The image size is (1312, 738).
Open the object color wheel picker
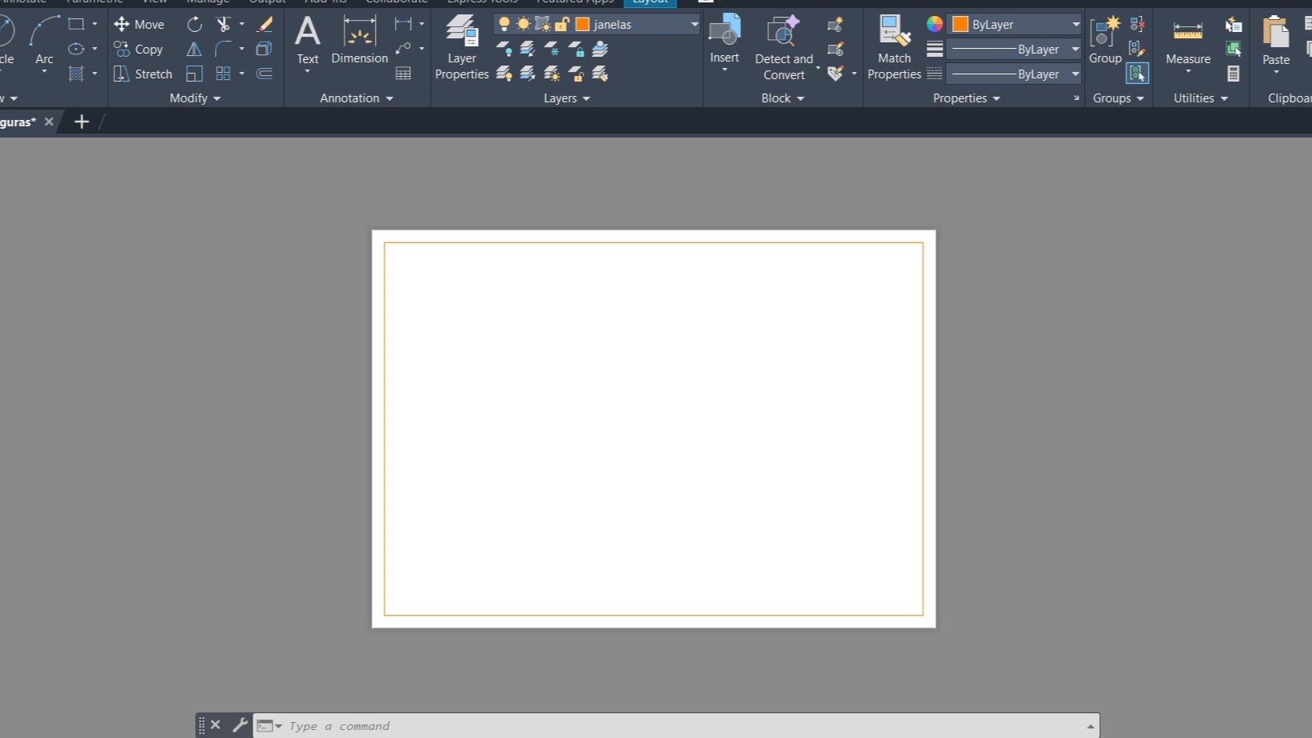click(935, 24)
